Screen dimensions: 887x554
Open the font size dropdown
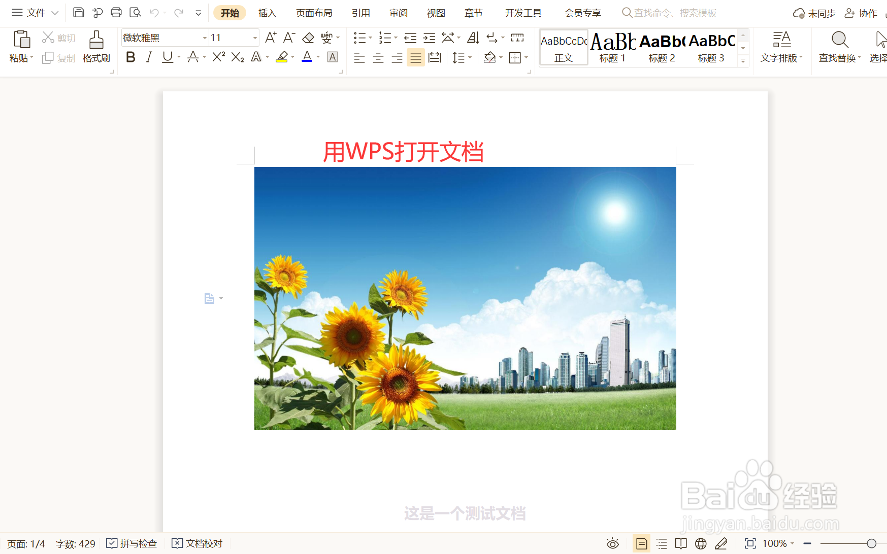tap(255, 38)
